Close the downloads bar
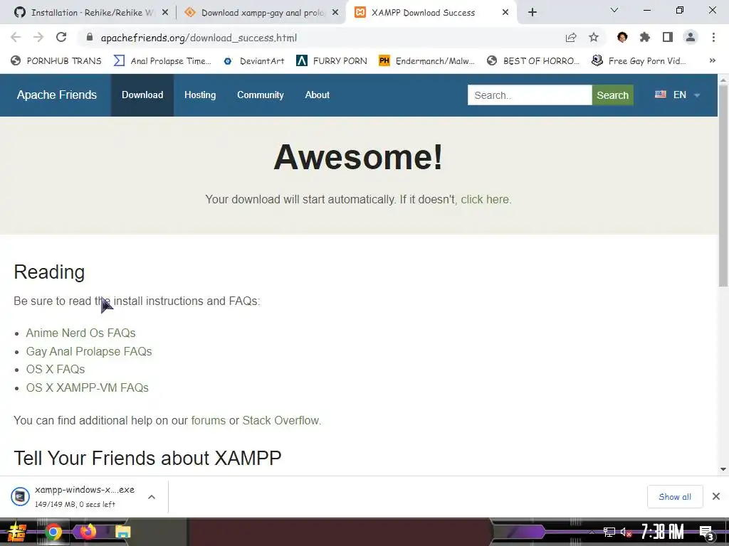 (716, 496)
